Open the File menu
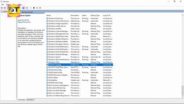 point(3,5)
